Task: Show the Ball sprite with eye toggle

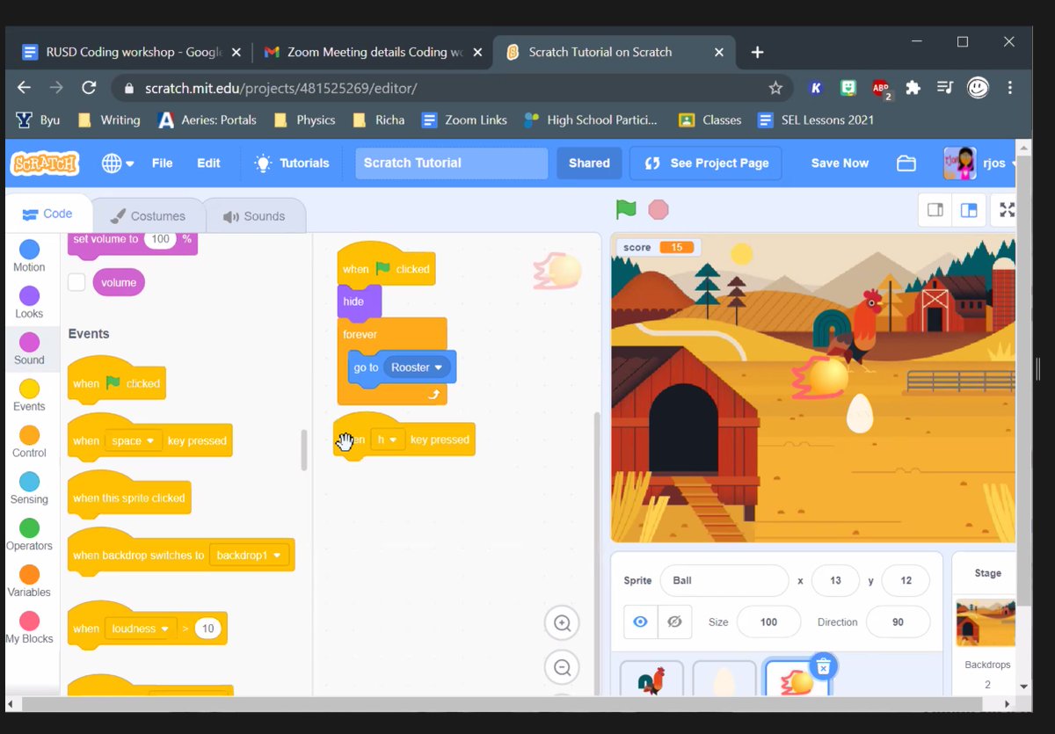Action: 640,621
